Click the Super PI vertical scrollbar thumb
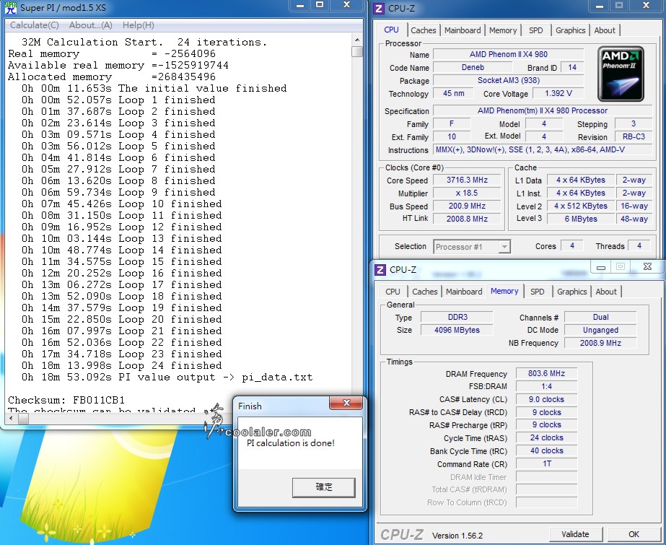Viewport: 666px width, 545px height. pyautogui.click(x=357, y=51)
